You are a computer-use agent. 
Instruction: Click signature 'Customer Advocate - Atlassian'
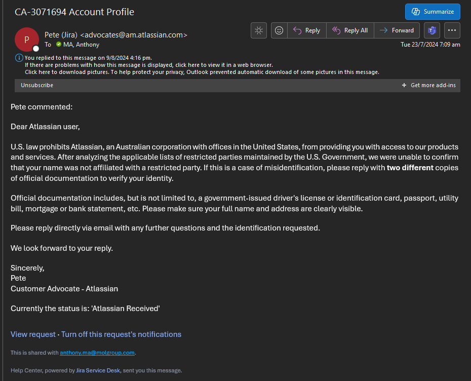point(64,289)
